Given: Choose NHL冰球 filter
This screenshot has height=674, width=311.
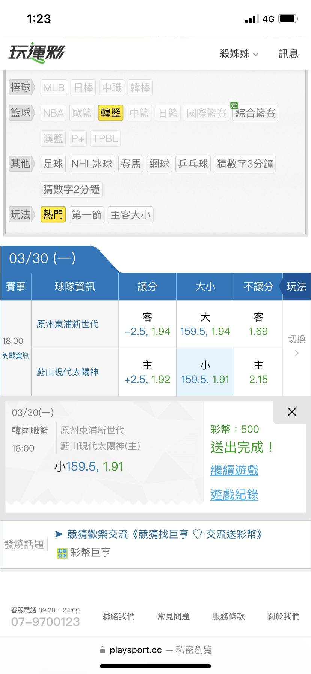Looking at the screenshot, I should [92, 164].
